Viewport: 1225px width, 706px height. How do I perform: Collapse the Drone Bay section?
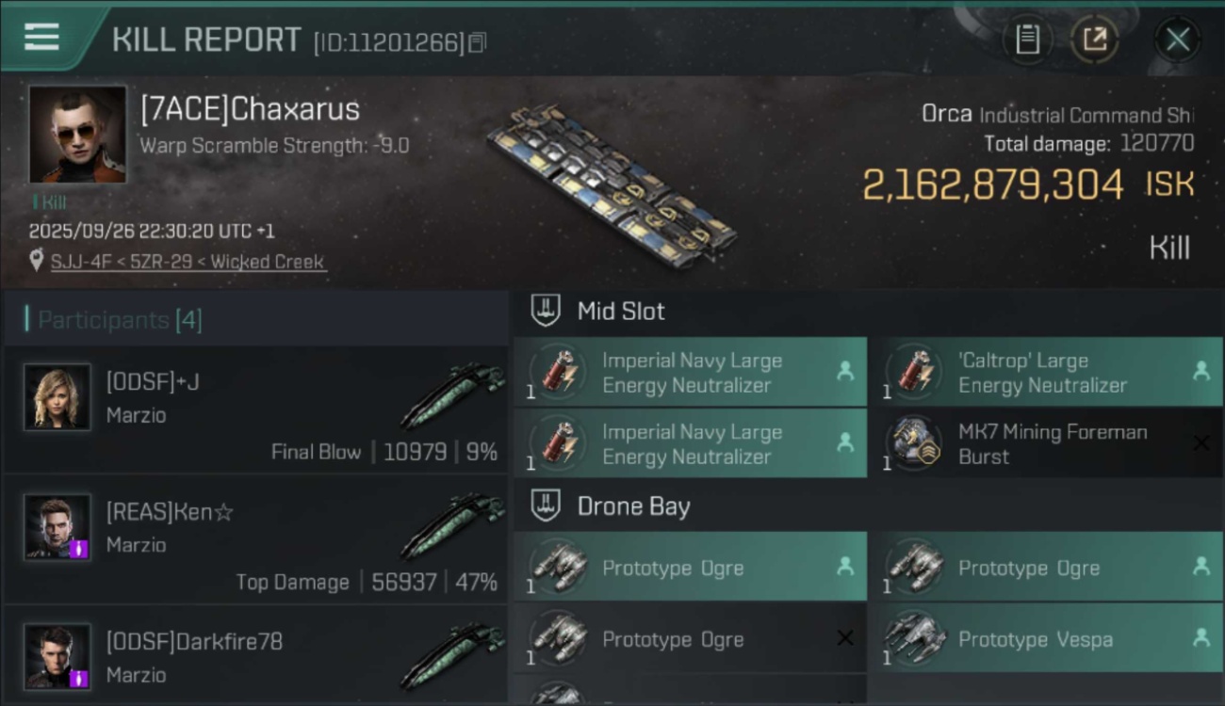(x=546, y=506)
